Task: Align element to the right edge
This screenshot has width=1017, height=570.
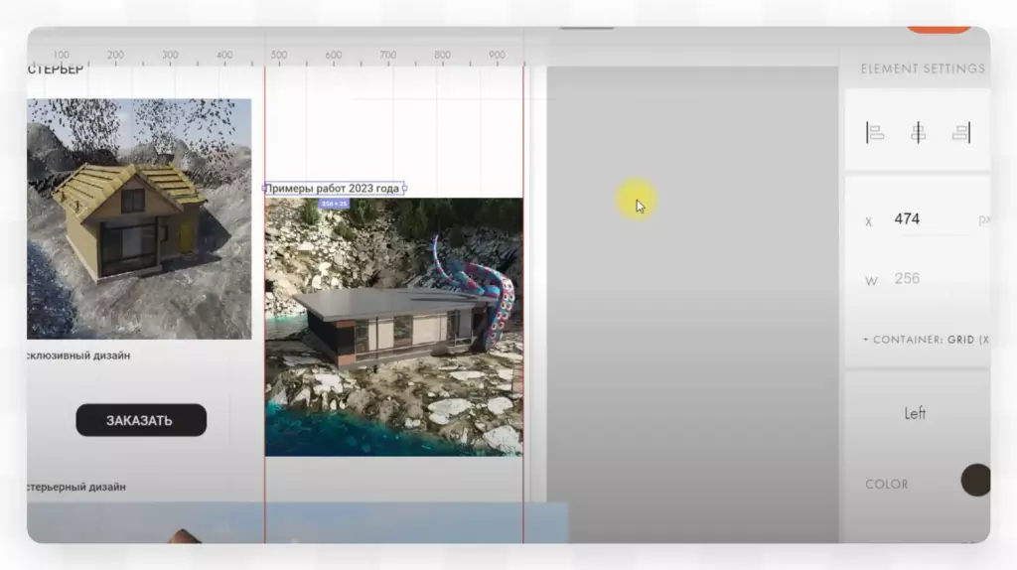Action: pyautogui.click(x=961, y=133)
